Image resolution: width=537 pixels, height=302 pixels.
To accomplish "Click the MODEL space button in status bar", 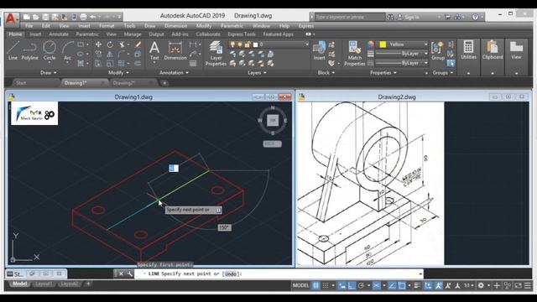I will click(301, 285).
